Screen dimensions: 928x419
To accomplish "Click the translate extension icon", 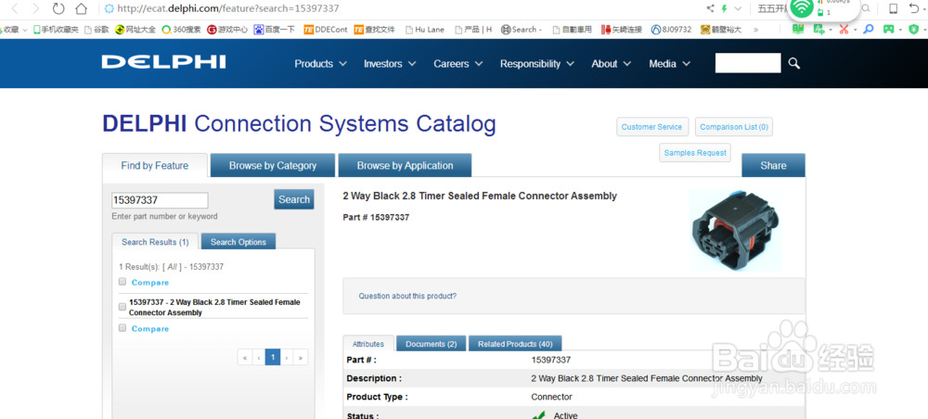I will (x=819, y=29).
